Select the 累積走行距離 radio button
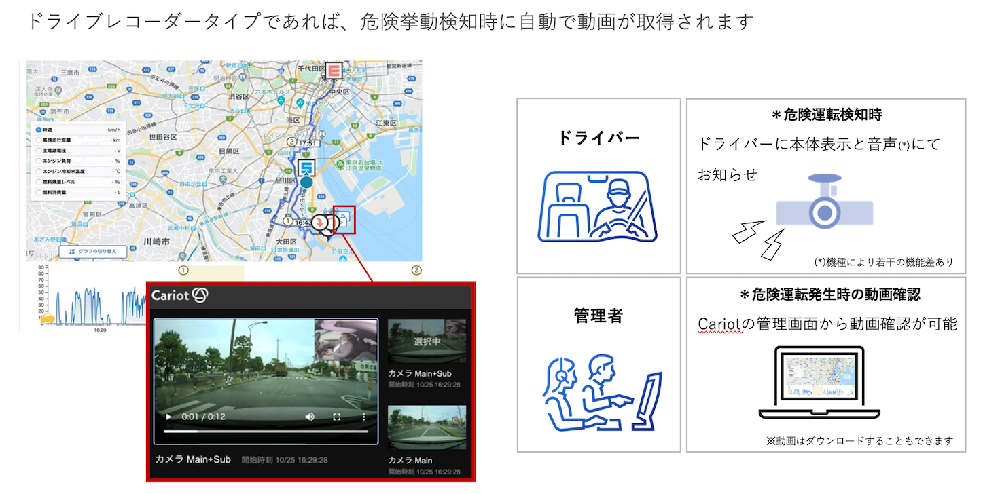 (39, 140)
